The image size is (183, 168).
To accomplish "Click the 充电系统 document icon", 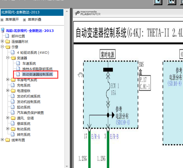I will (x=13, y=85).
